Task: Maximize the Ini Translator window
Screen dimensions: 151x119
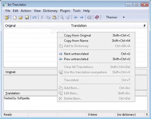Action: 137,5
